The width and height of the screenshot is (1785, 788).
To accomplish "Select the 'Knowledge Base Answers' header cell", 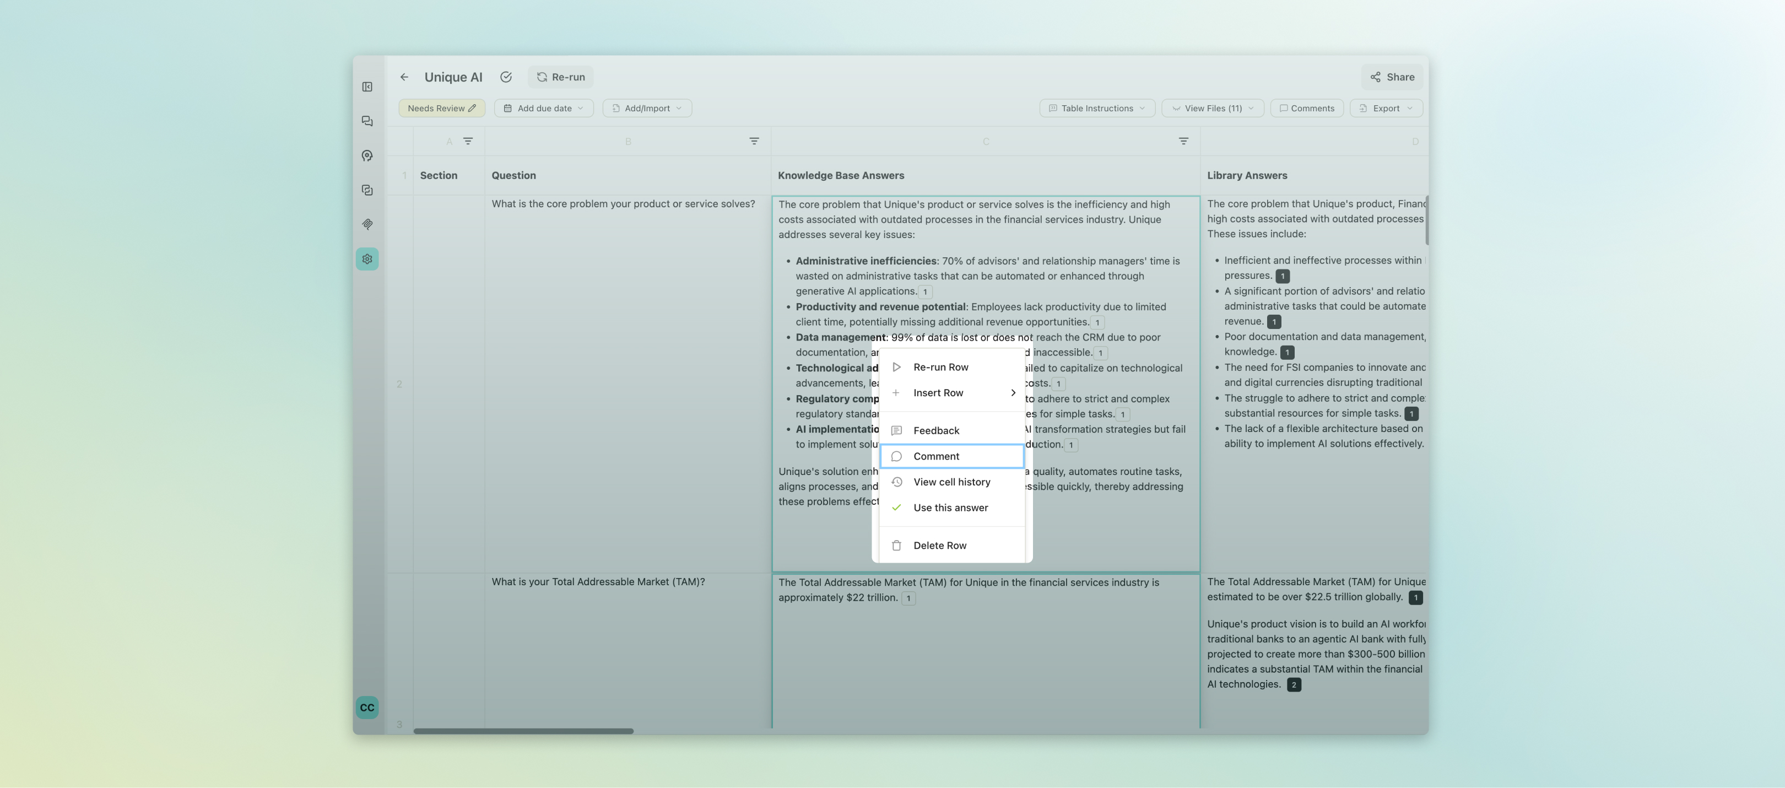I will click(986, 175).
